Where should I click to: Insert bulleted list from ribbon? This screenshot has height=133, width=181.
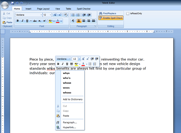click(73, 15)
